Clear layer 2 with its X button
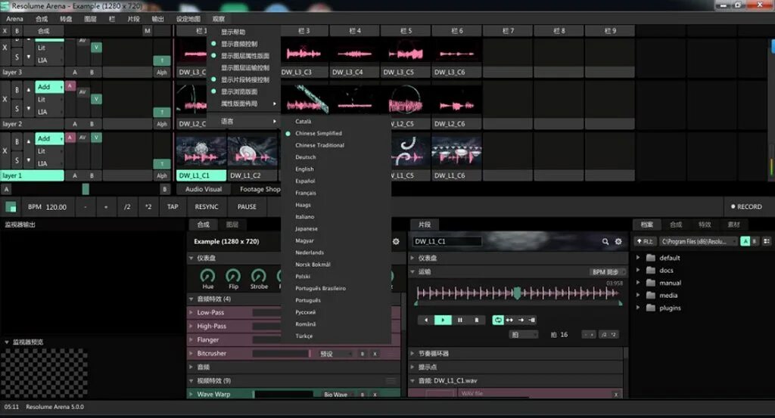 (x=5, y=99)
